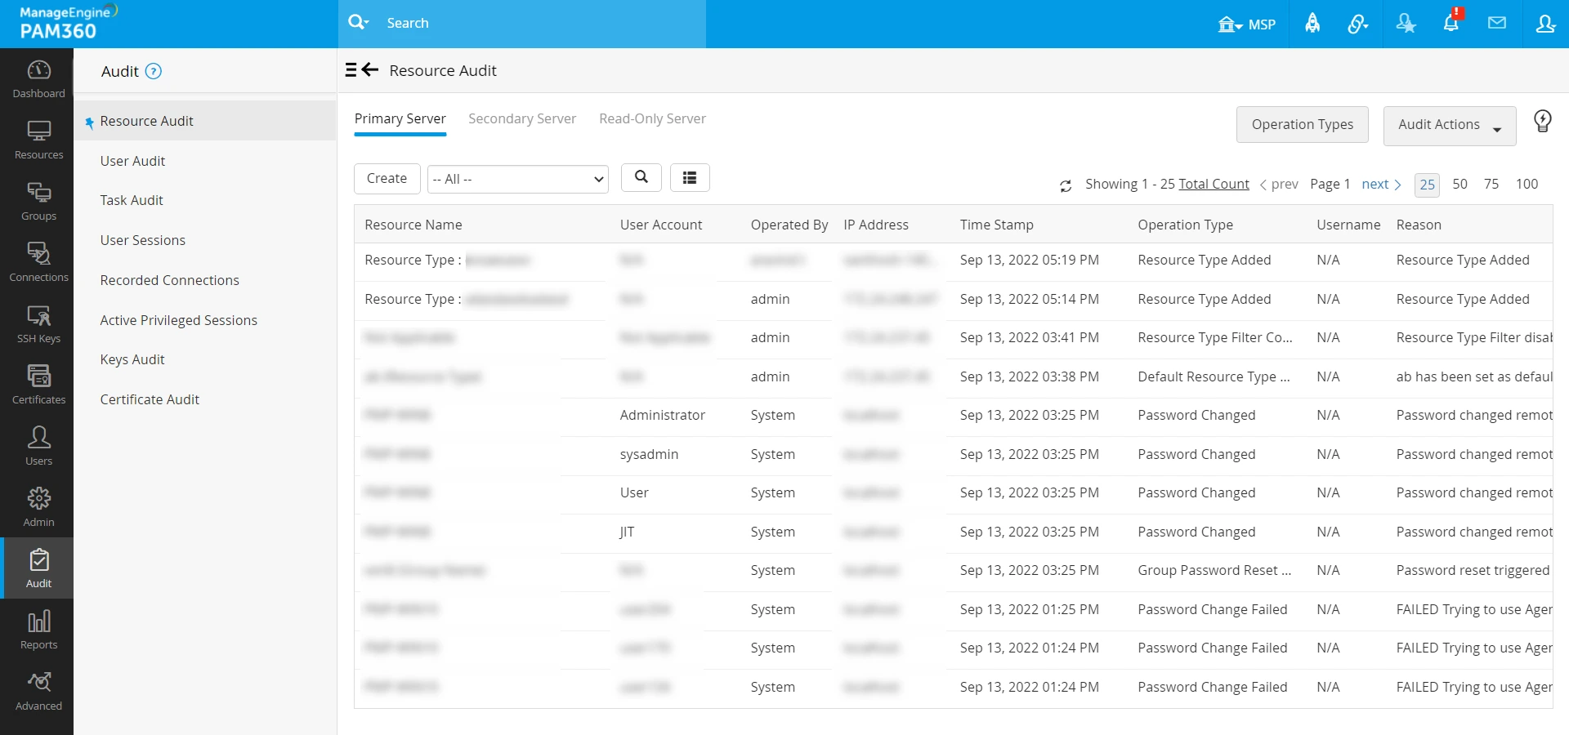Image resolution: width=1569 pixels, height=735 pixels.
Task: Open the mail envelope icon
Action: (x=1497, y=23)
